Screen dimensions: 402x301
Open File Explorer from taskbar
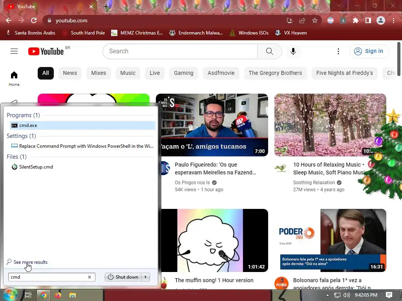tap(73, 296)
